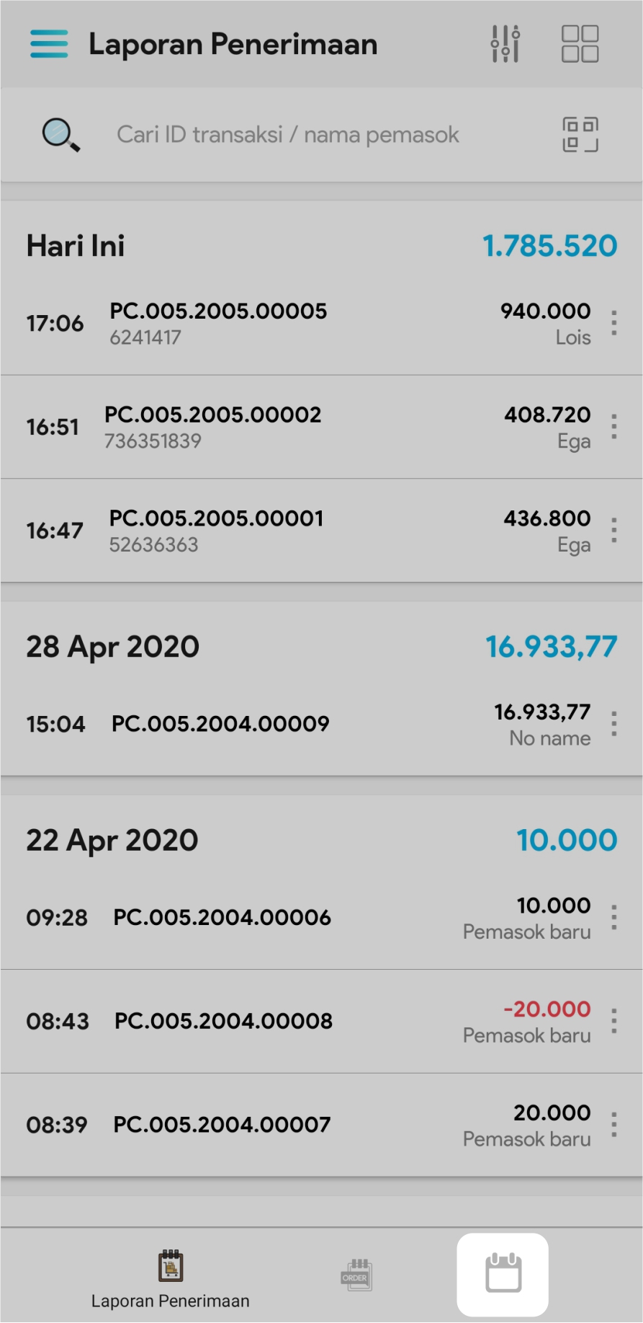Open options for PC.005.2005.00002

(613, 427)
